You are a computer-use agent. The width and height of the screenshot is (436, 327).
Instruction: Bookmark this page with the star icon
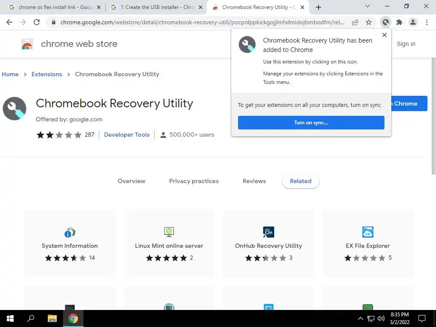(369, 22)
